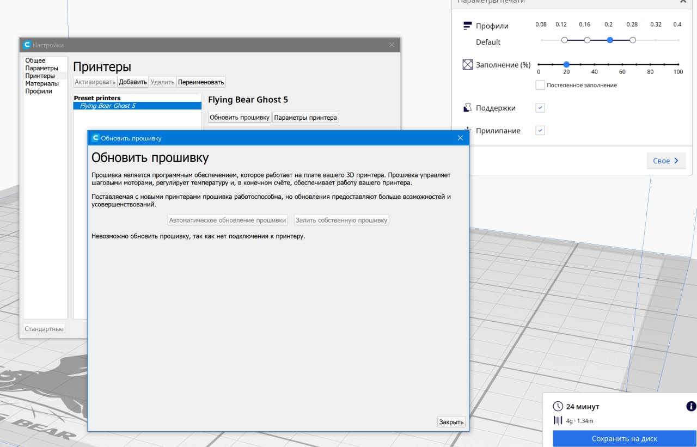Set infill slider to 40 percent
Image resolution: width=697 pixels, height=447 pixels.
tap(595, 64)
